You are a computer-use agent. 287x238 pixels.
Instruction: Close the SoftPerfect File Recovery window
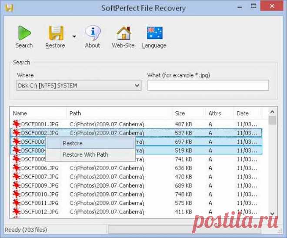tap(272, 6)
